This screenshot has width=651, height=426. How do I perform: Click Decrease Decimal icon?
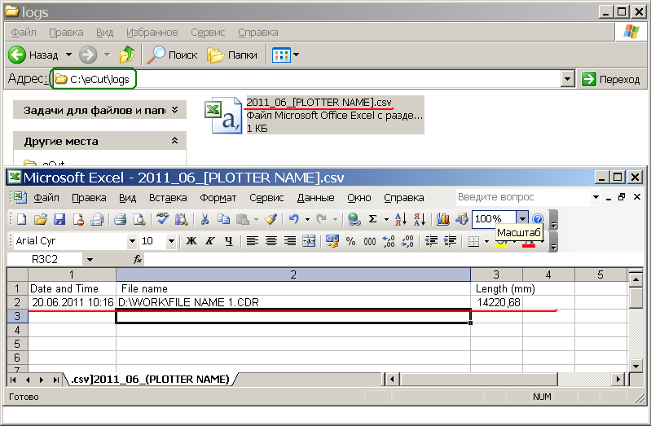click(407, 241)
